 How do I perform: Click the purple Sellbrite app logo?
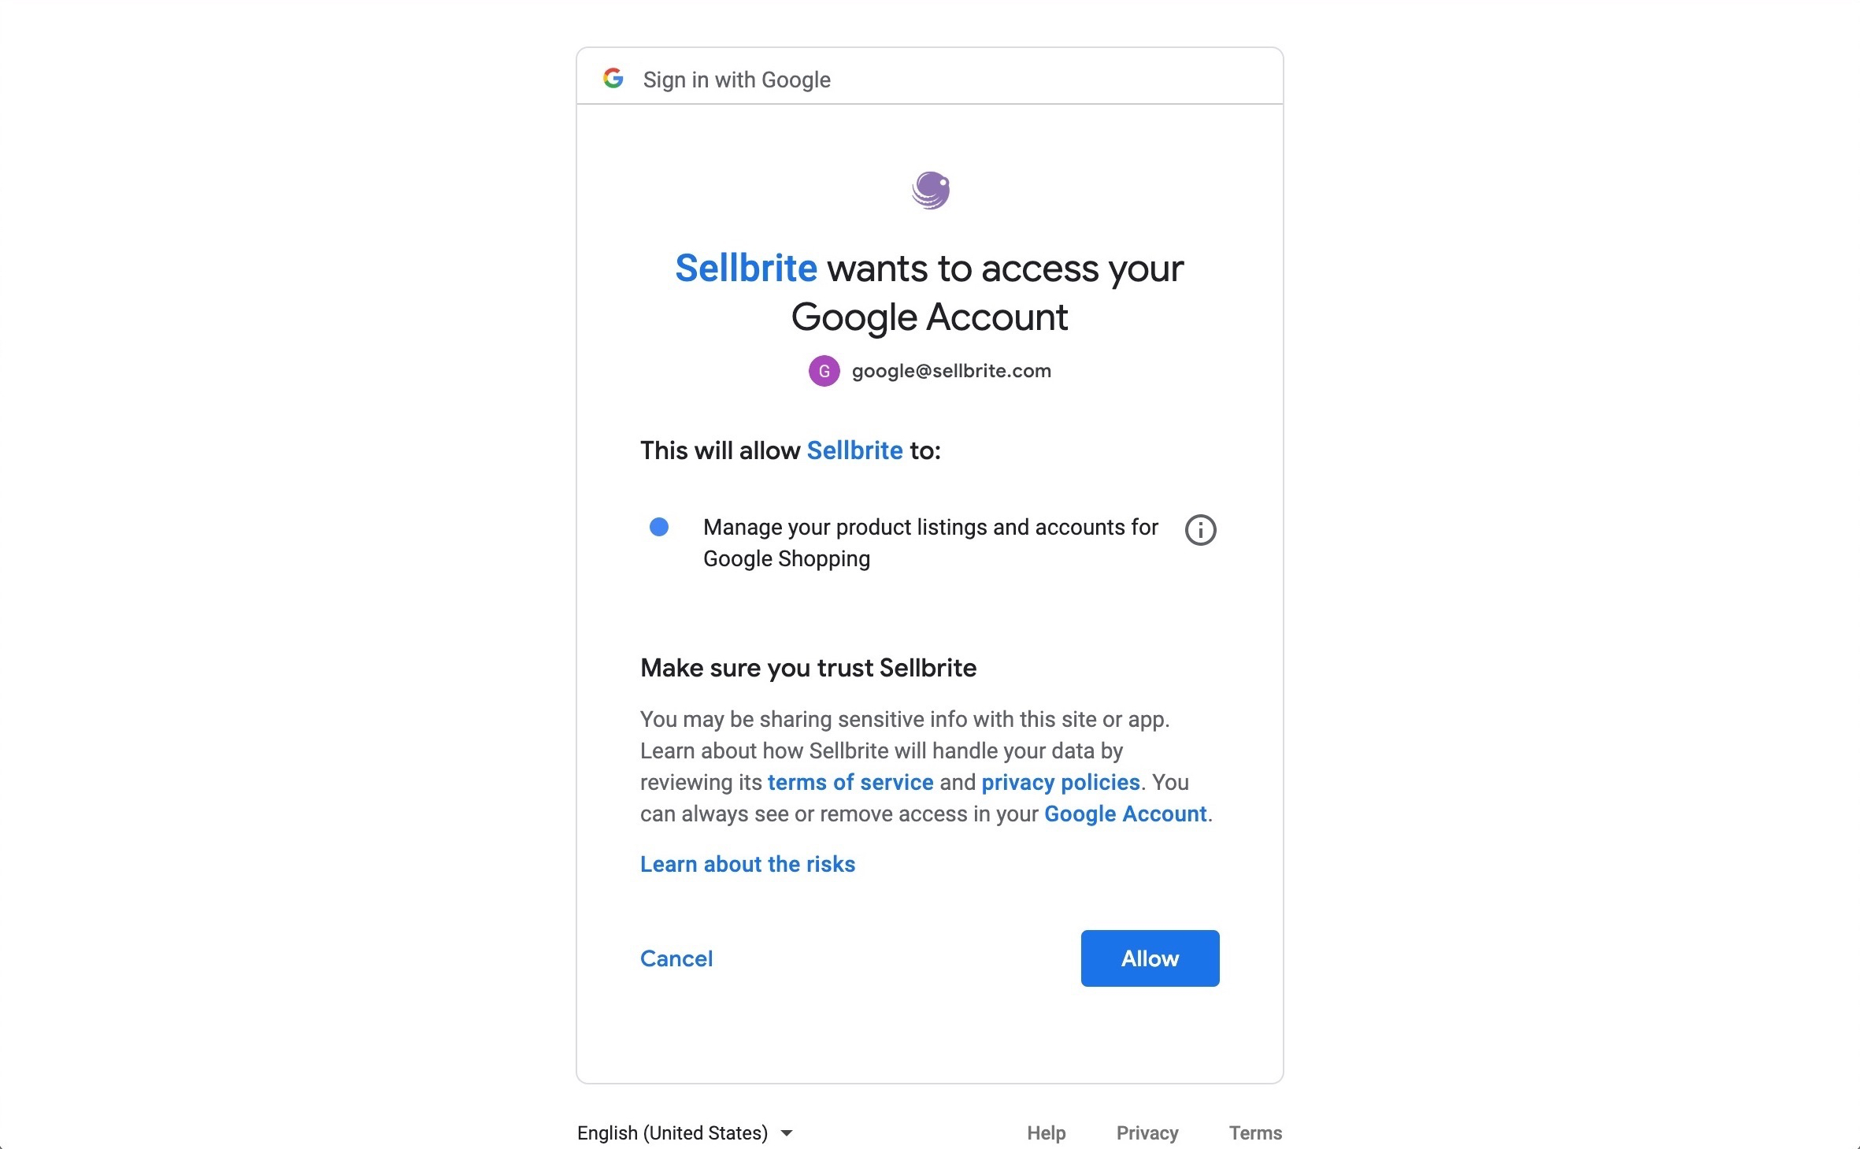tap(930, 191)
